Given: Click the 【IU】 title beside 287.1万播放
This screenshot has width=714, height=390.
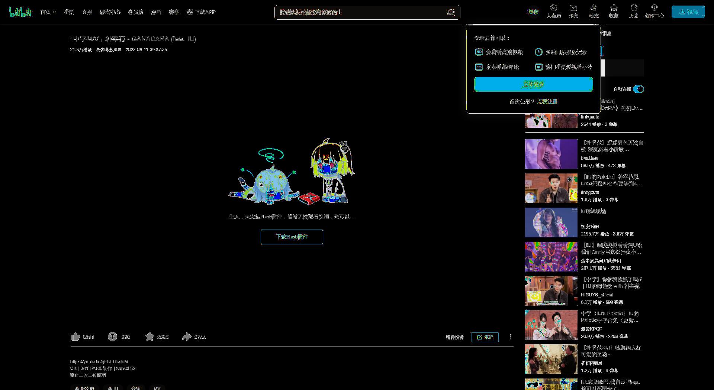Looking at the screenshot, I should click(x=612, y=248).
